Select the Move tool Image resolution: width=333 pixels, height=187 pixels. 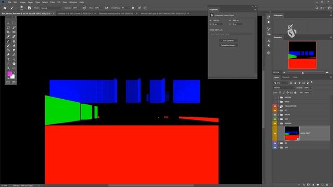[x=8, y=23]
